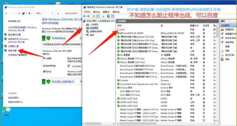This screenshot has width=237, height=126.
Task: Click the 搜索控制面板 search box
Action: pyautogui.click(x=73, y=14)
